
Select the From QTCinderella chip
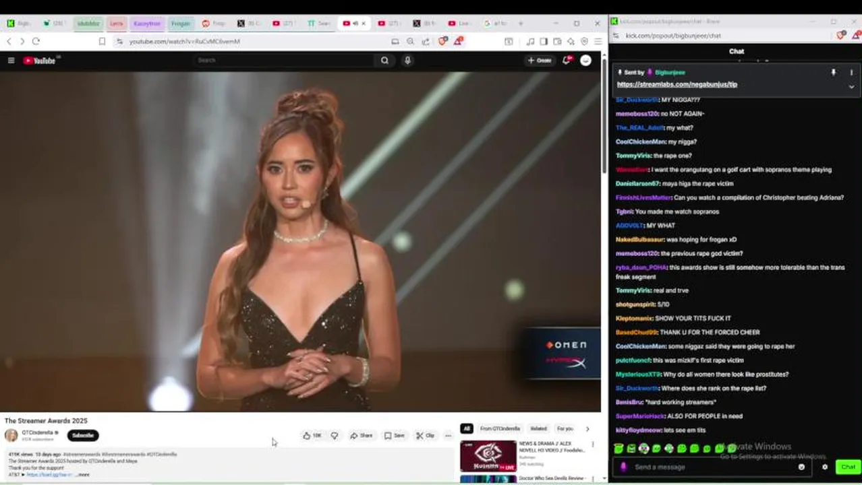(x=500, y=428)
